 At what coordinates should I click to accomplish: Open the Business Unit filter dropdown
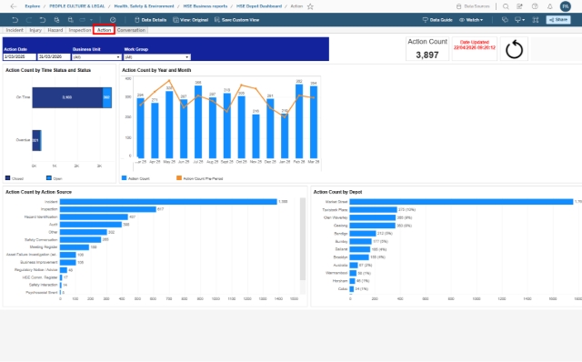[x=96, y=56]
